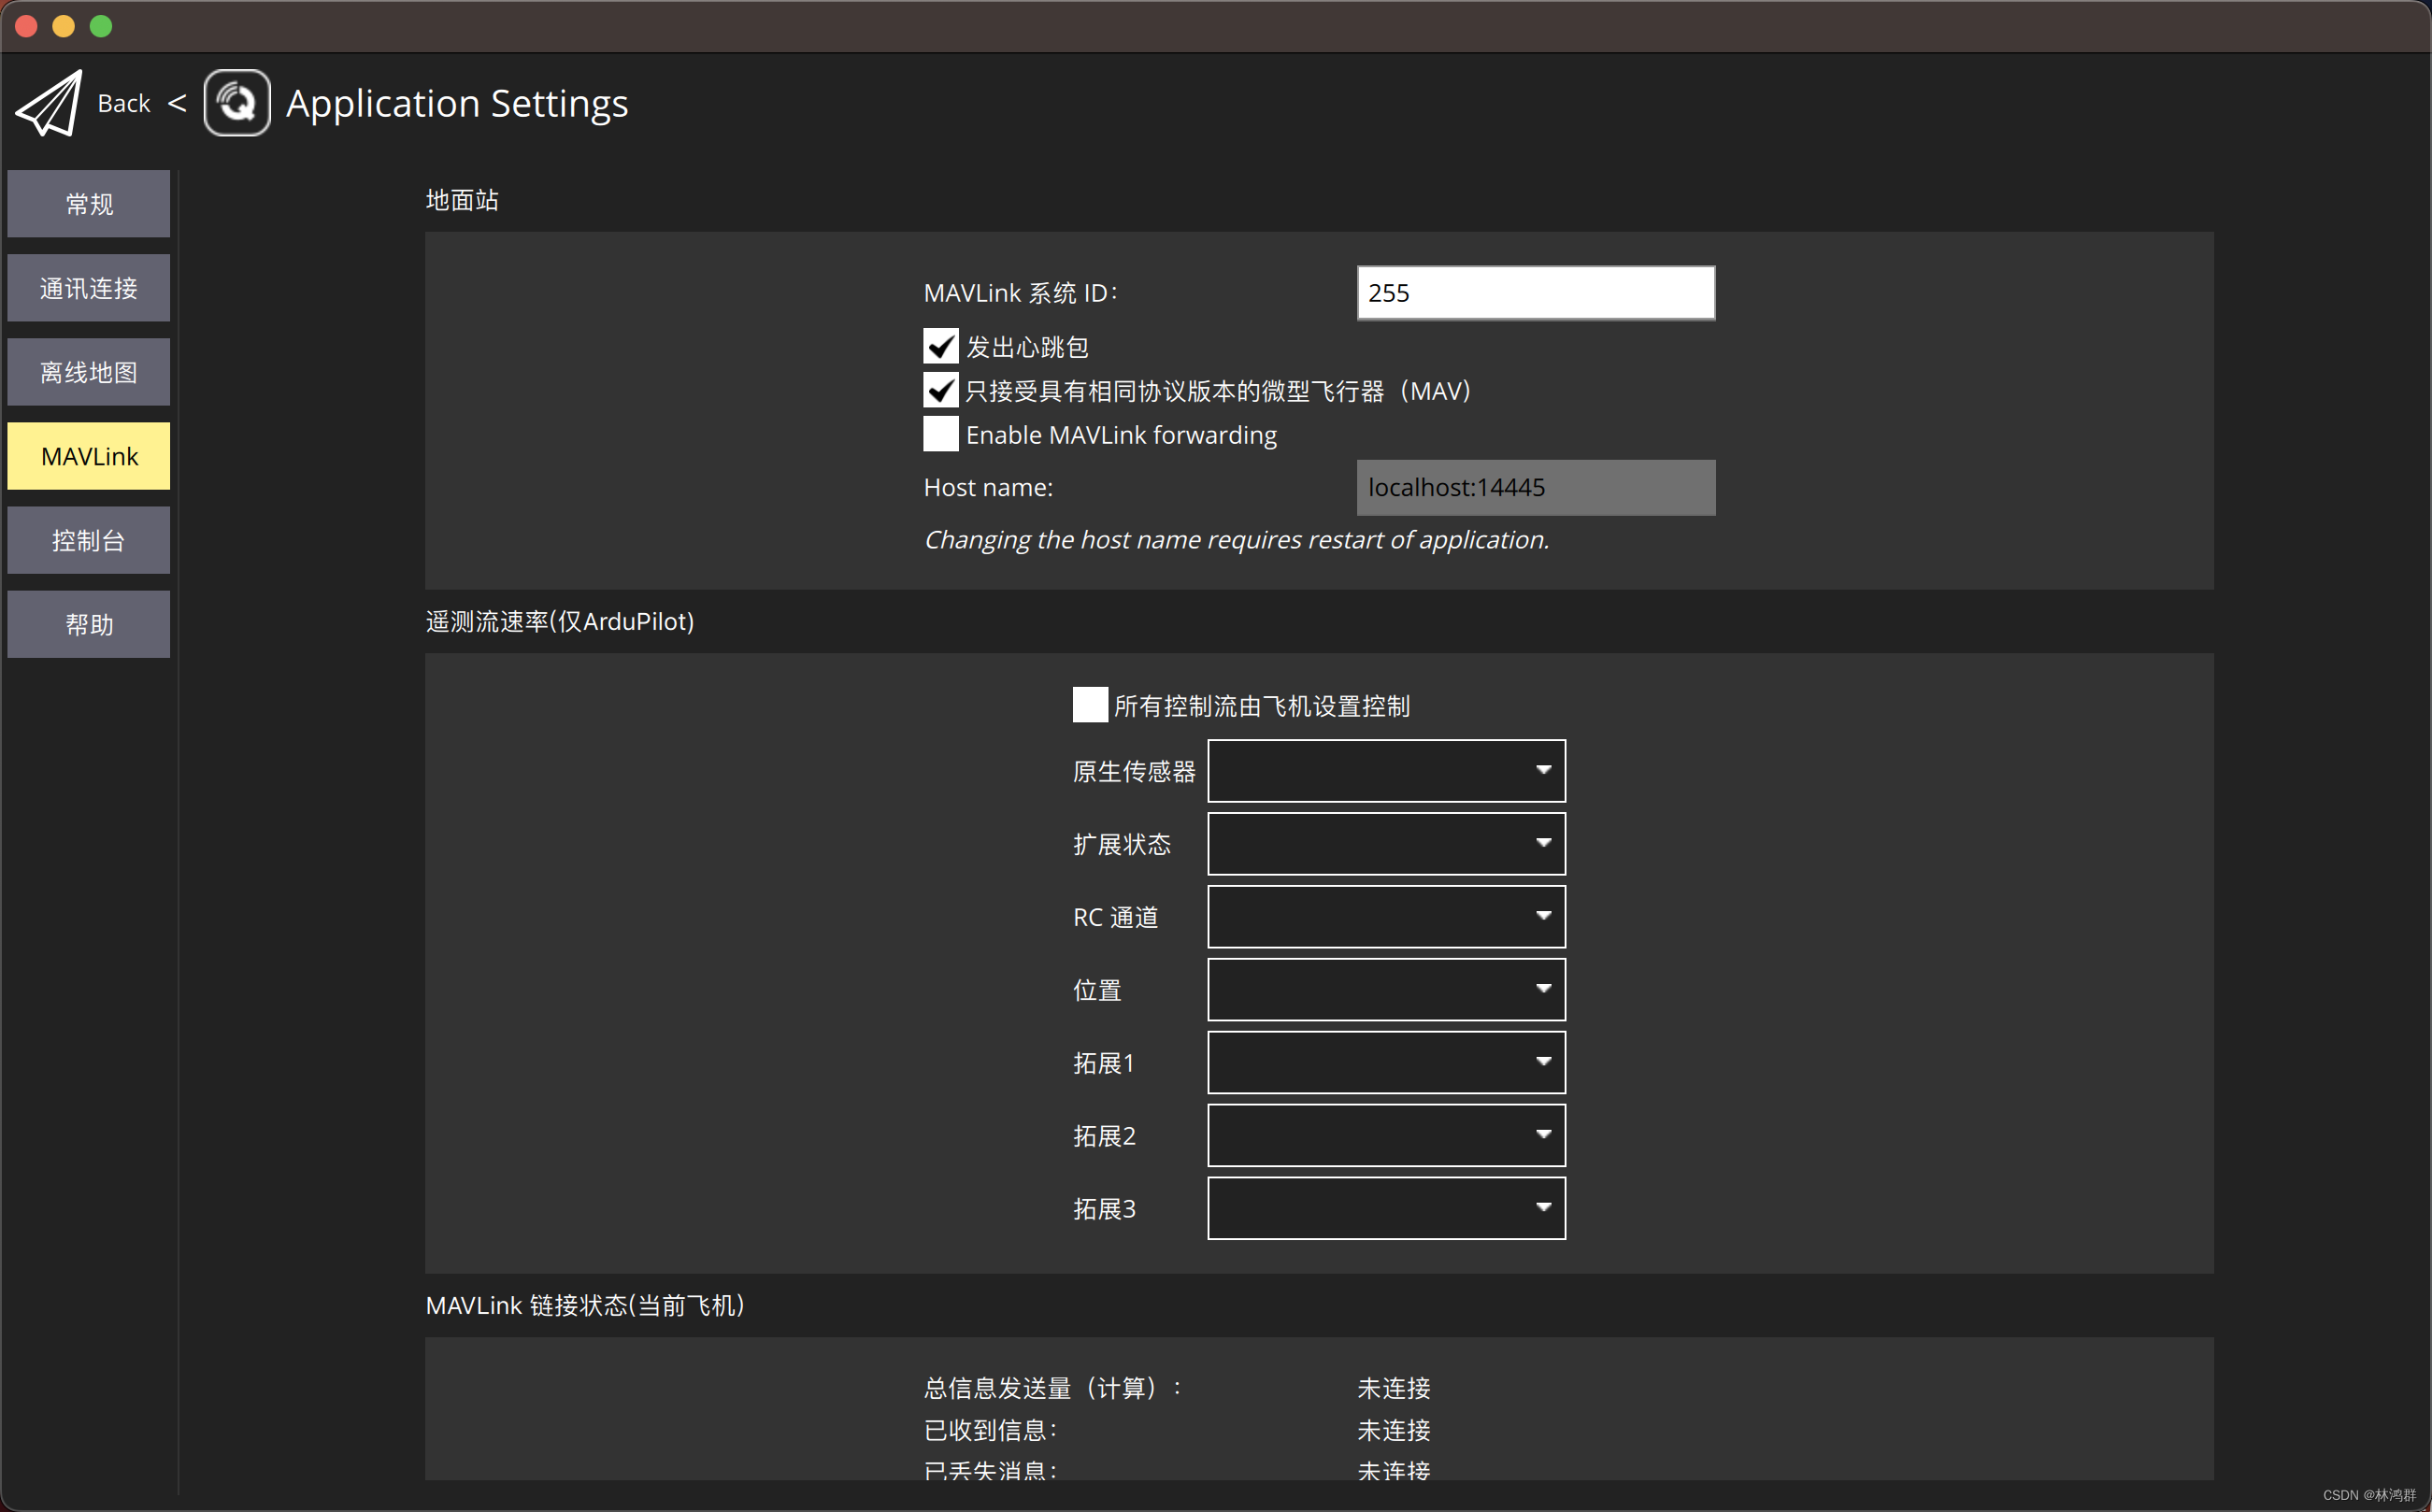Open the 常规 settings section
2432x1512 pixels.
pyautogui.click(x=88, y=203)
